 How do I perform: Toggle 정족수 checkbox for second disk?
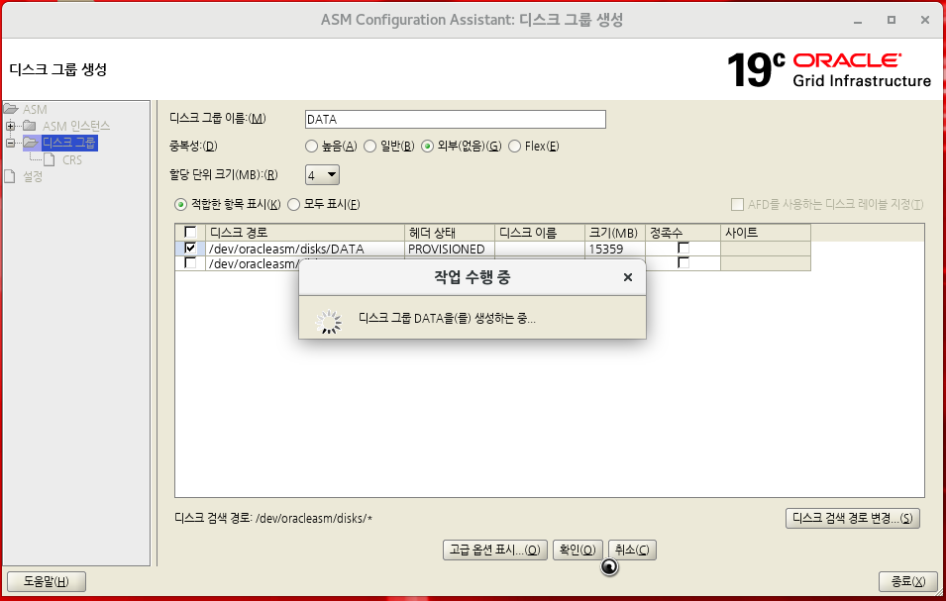pyautogui.click(x=683, y=262)
